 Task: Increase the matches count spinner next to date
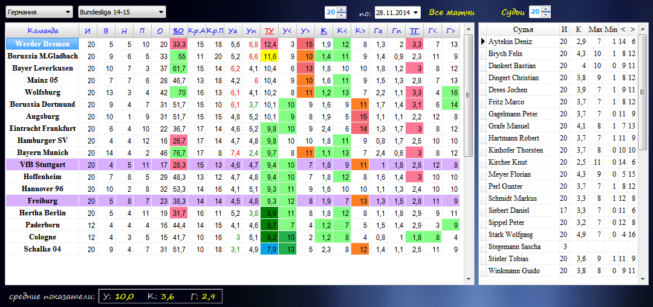pyautogui.click(x=342, y=10)
